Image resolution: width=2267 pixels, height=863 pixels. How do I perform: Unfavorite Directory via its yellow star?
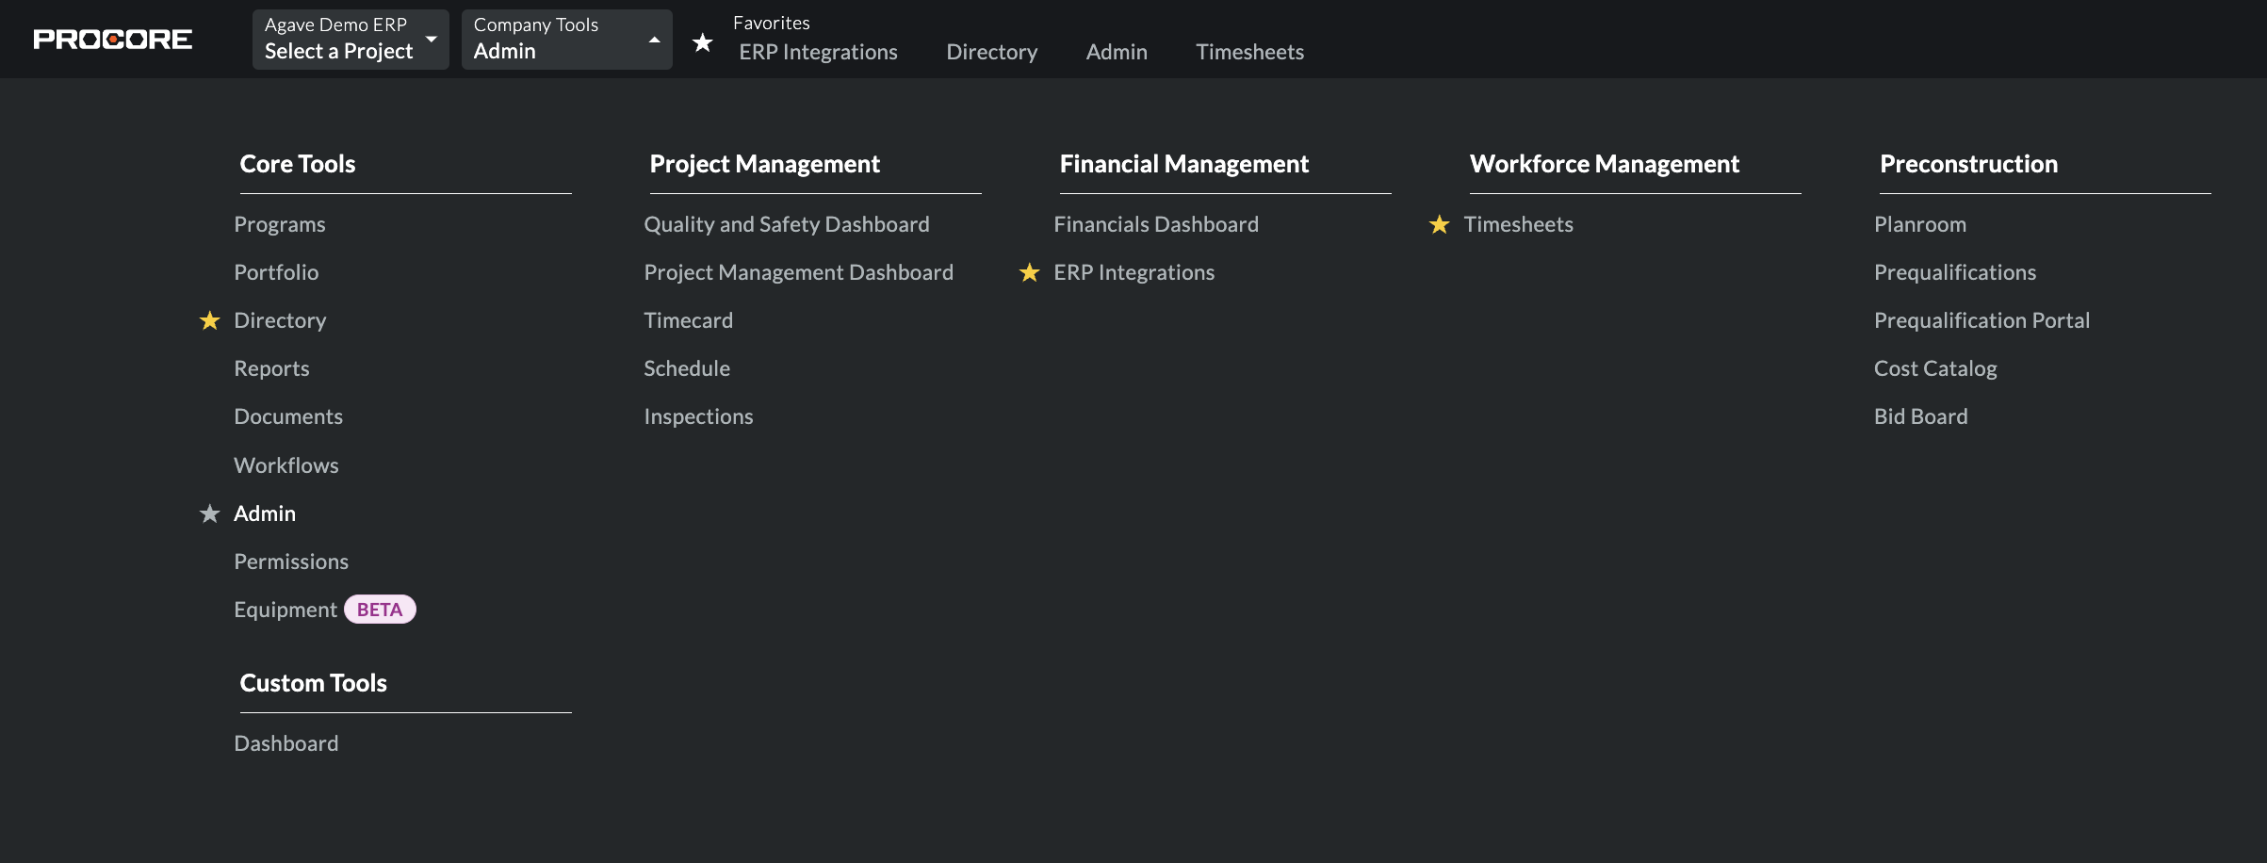click(209, 321)
